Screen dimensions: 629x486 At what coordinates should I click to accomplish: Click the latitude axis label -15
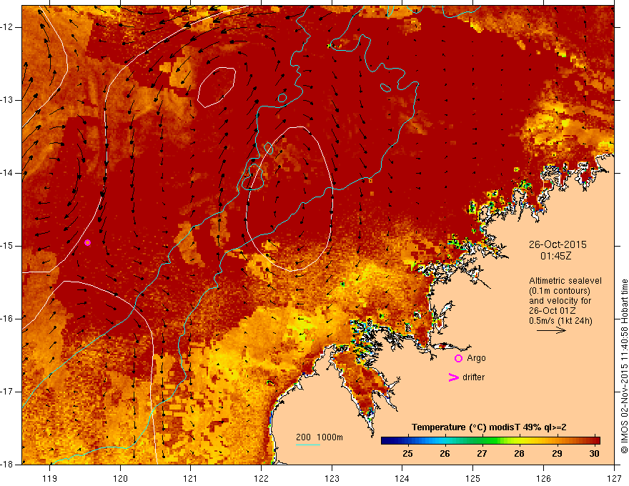pos(7,246)
